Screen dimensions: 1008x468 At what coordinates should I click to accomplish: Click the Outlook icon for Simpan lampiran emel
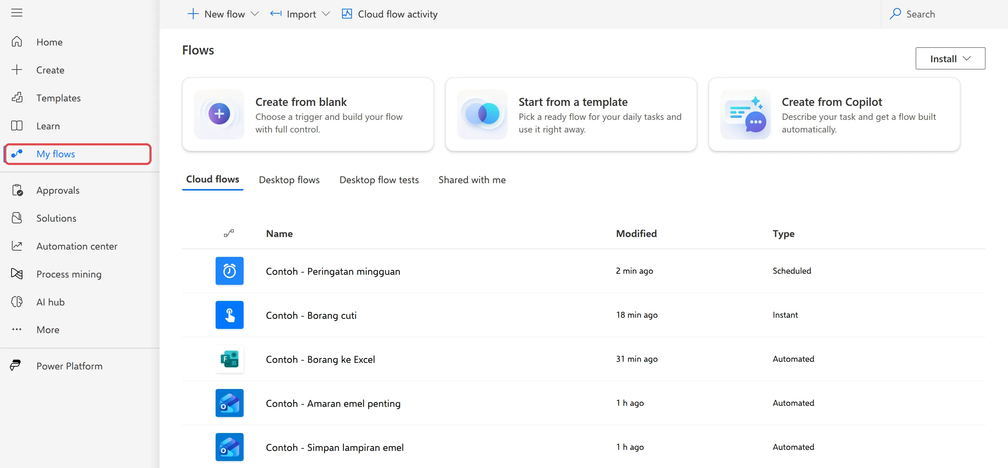point(230,447)
